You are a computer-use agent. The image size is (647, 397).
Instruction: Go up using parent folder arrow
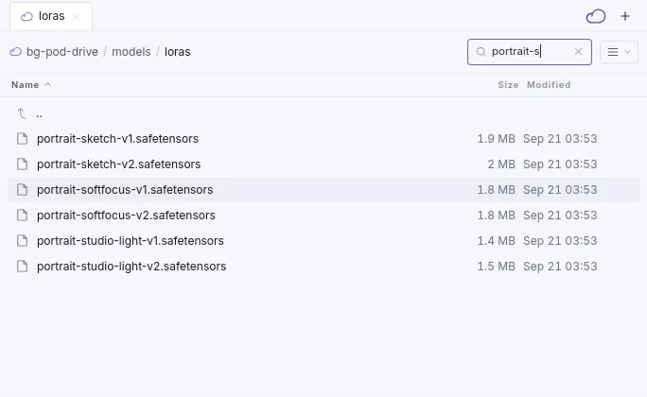coord(22,113)
